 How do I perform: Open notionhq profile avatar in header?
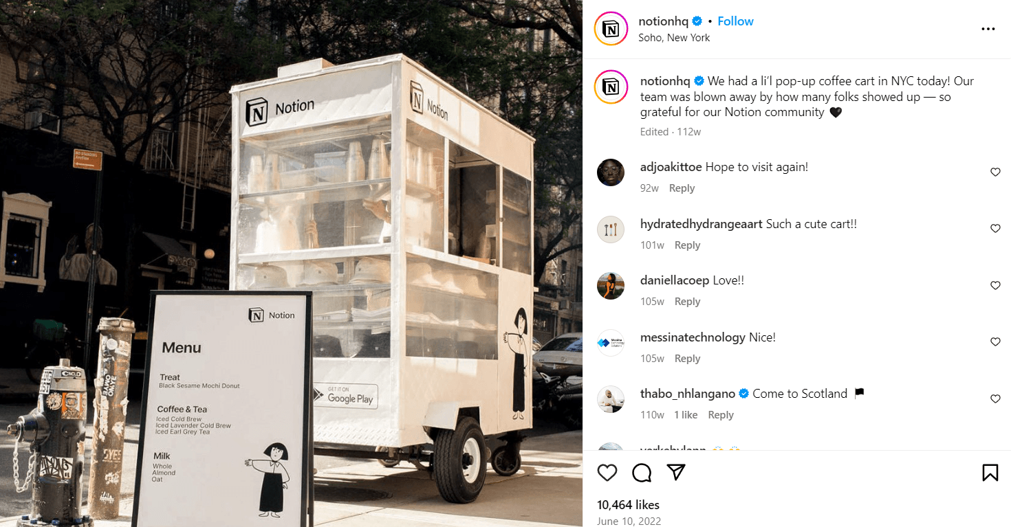coord(611,29)
